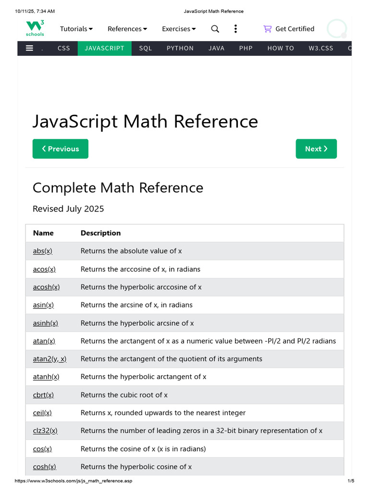Click the W3Schools logo

35,28
